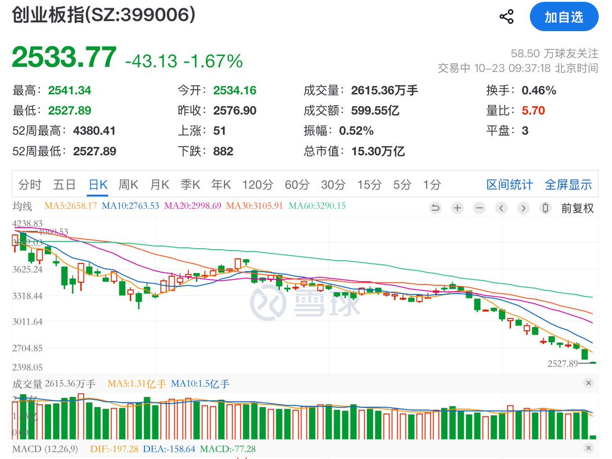Toggle the candlestick style icon
This screenshot has width=612, height=459.
click(x=545, y=208)
